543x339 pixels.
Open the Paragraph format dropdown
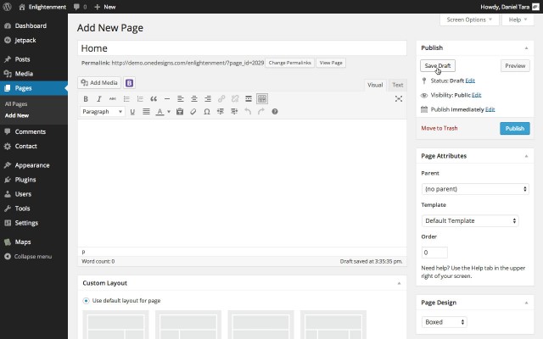(x=103, y=112)
